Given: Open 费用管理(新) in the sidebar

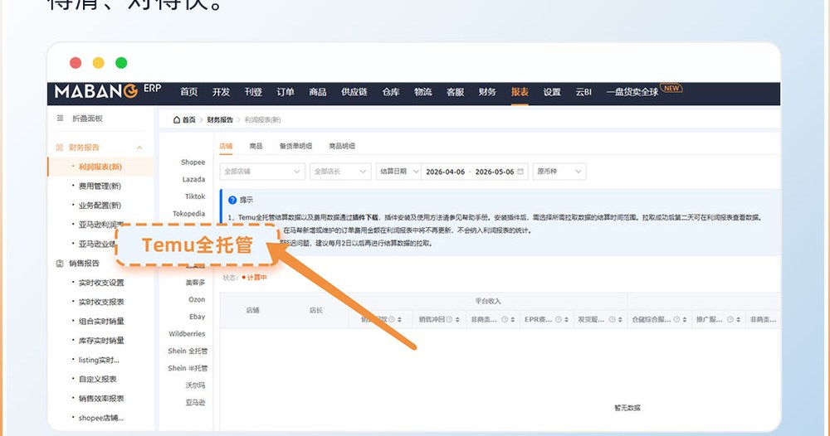Looking at the screenshot, I should tap(100, 186).
